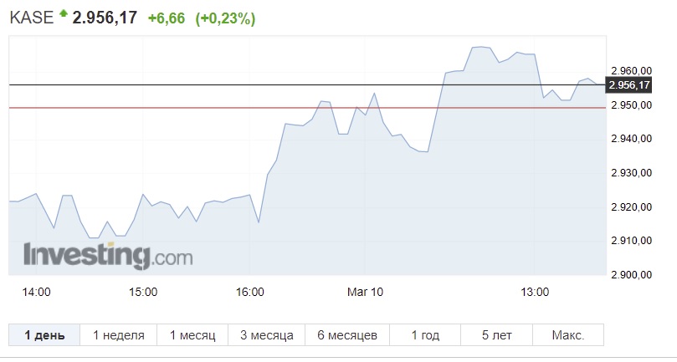Viewport: 677px width, 362px height.
Task: Select the 3 месяца range tab
Action: pyautogui.click(x=266, y=334)
